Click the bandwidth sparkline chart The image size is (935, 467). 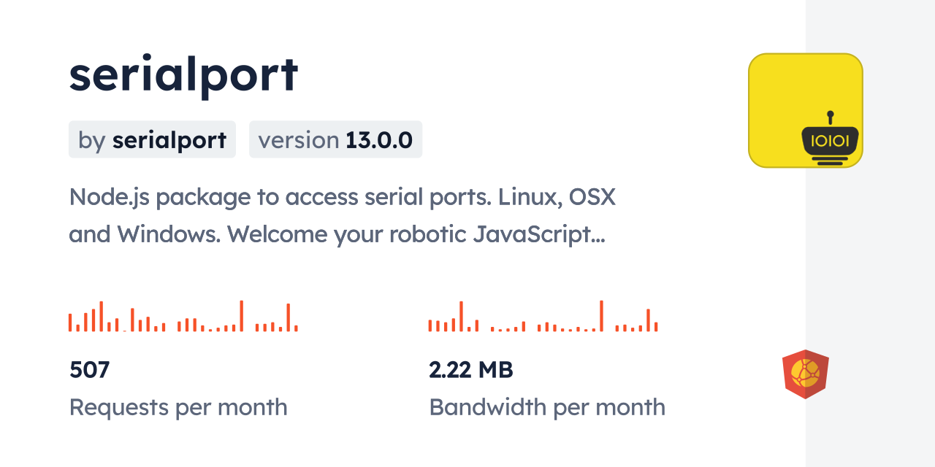pos(543,317)
